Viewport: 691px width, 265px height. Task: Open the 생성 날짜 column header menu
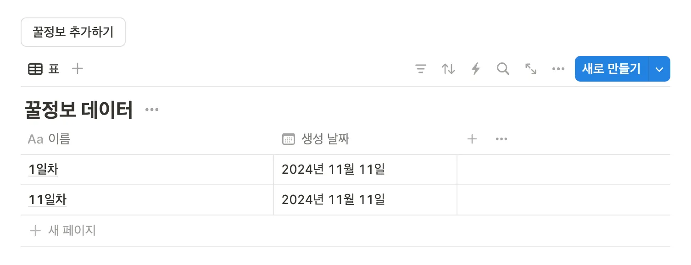[x=317, y=139]
